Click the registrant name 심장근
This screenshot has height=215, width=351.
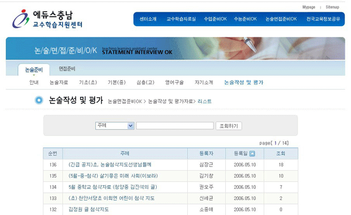point(206,165)
